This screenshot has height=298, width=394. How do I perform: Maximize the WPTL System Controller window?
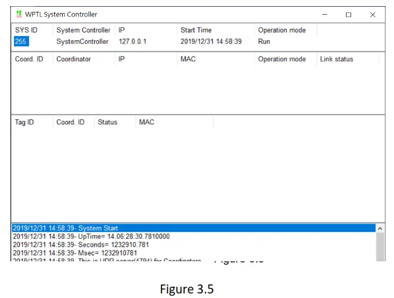(x=348, y=15)
